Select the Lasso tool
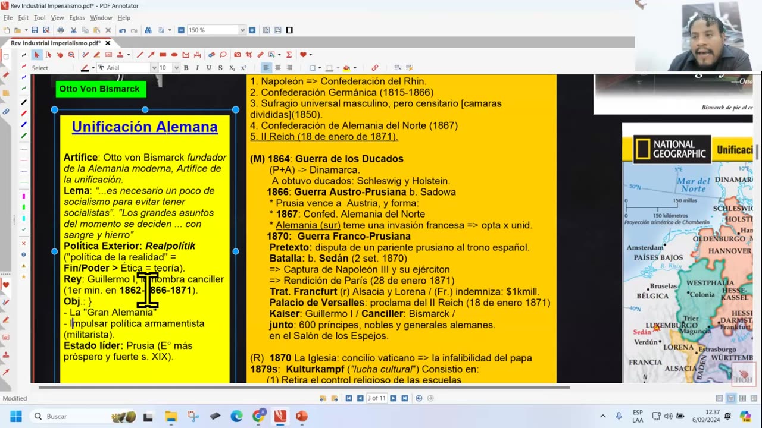Image resolution: width=762 pixels, height=428 pixels. click(x=223, y=55)
